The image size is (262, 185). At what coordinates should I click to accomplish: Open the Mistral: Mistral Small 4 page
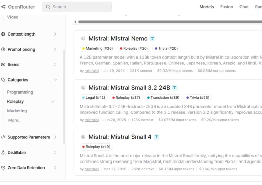coord(120,137)
